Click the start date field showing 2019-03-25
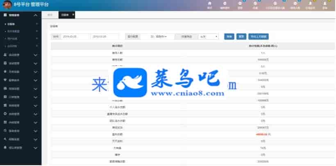The width and height of the screenshot is (336, 166). coord(75,37)
